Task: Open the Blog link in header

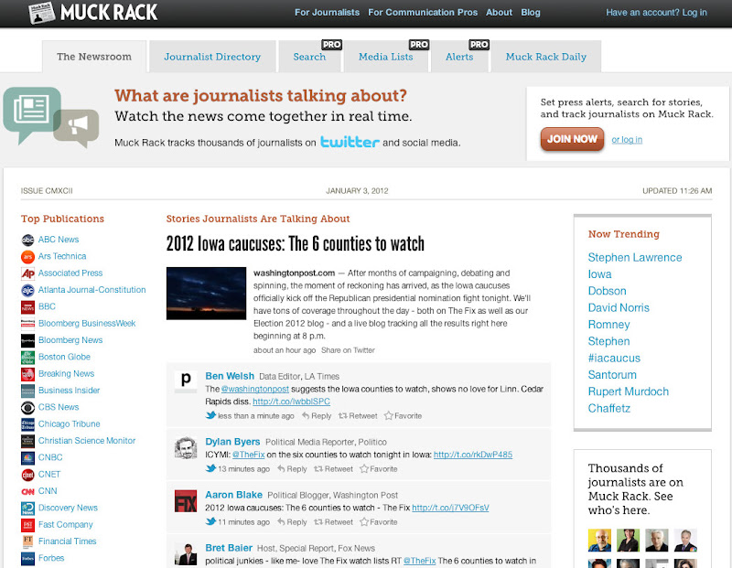Action: [x=531, y=13]
